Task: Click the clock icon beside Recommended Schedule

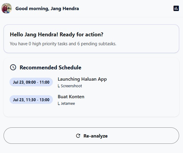Action: 13,67
